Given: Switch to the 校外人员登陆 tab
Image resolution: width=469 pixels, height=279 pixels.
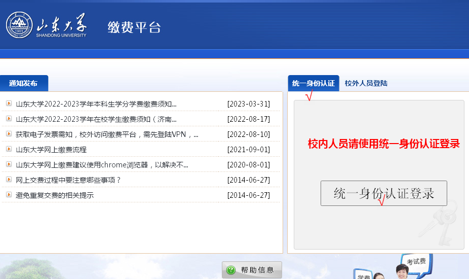Looking at the screenshot, I should click(366, 83).
